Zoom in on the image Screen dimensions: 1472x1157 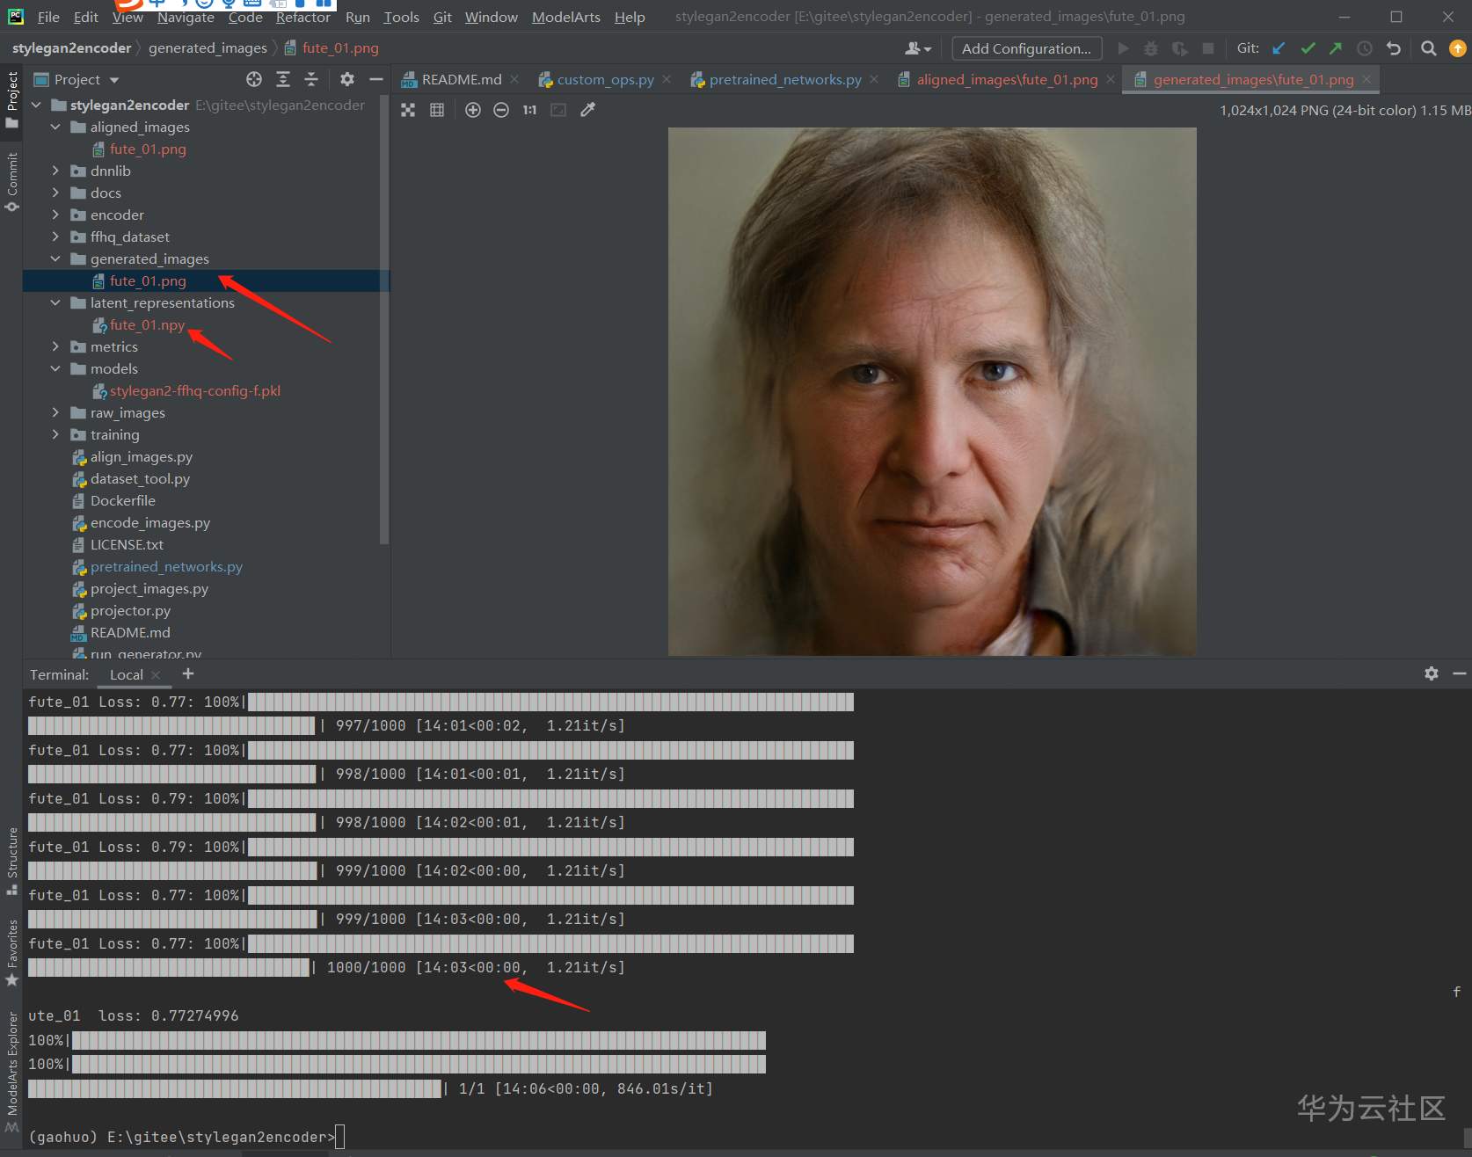(473, 110)
